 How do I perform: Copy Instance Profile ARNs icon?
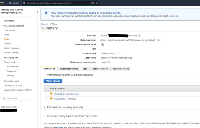pos(102,45)
